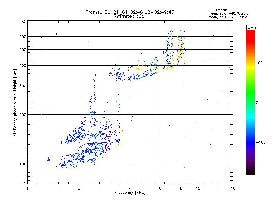The image size is (274, 205).
Task: Click the '2' x-axis frequency tick label
Action: (x=79, y=188)
